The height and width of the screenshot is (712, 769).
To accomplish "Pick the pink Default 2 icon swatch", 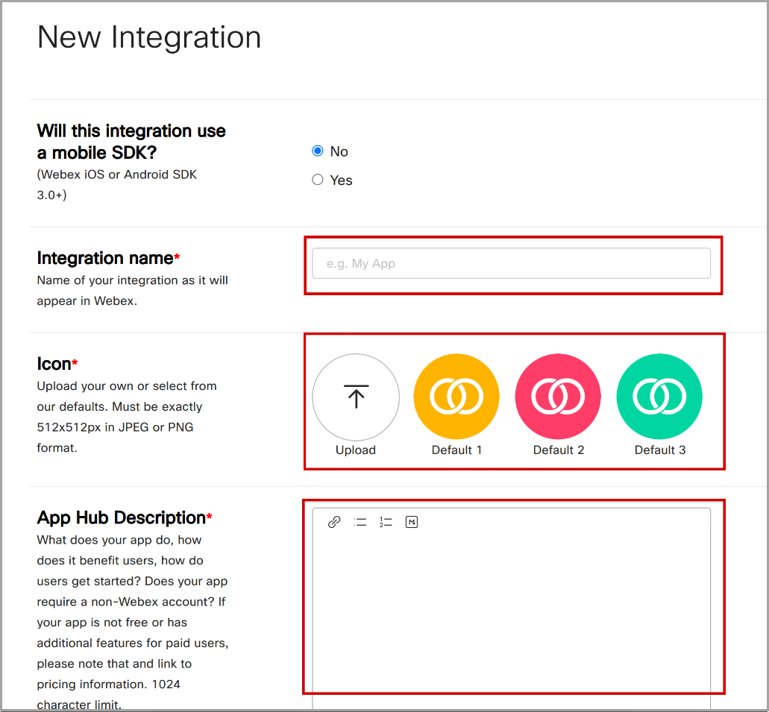I will click(x=558, y=397).
